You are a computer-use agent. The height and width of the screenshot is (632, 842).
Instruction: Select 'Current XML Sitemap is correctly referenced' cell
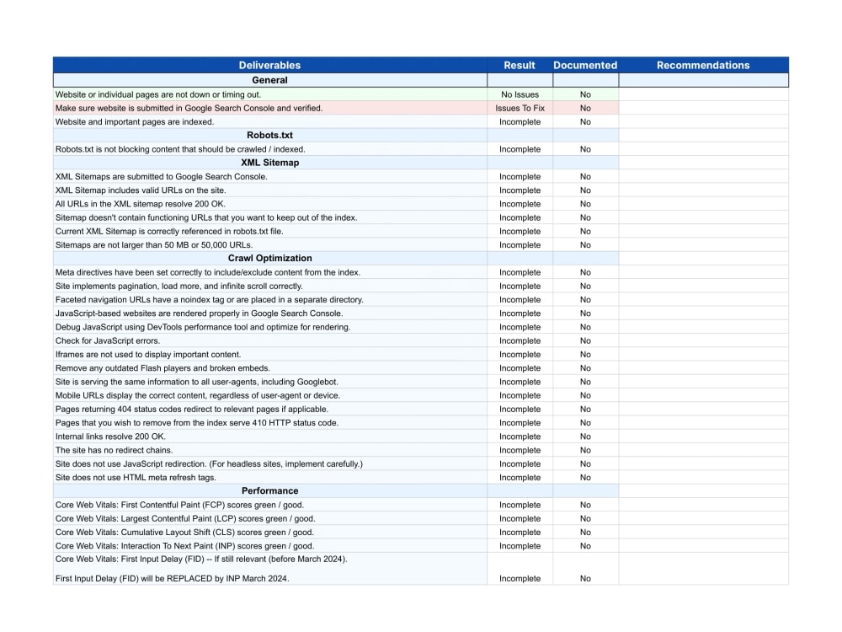pos(269,231)
